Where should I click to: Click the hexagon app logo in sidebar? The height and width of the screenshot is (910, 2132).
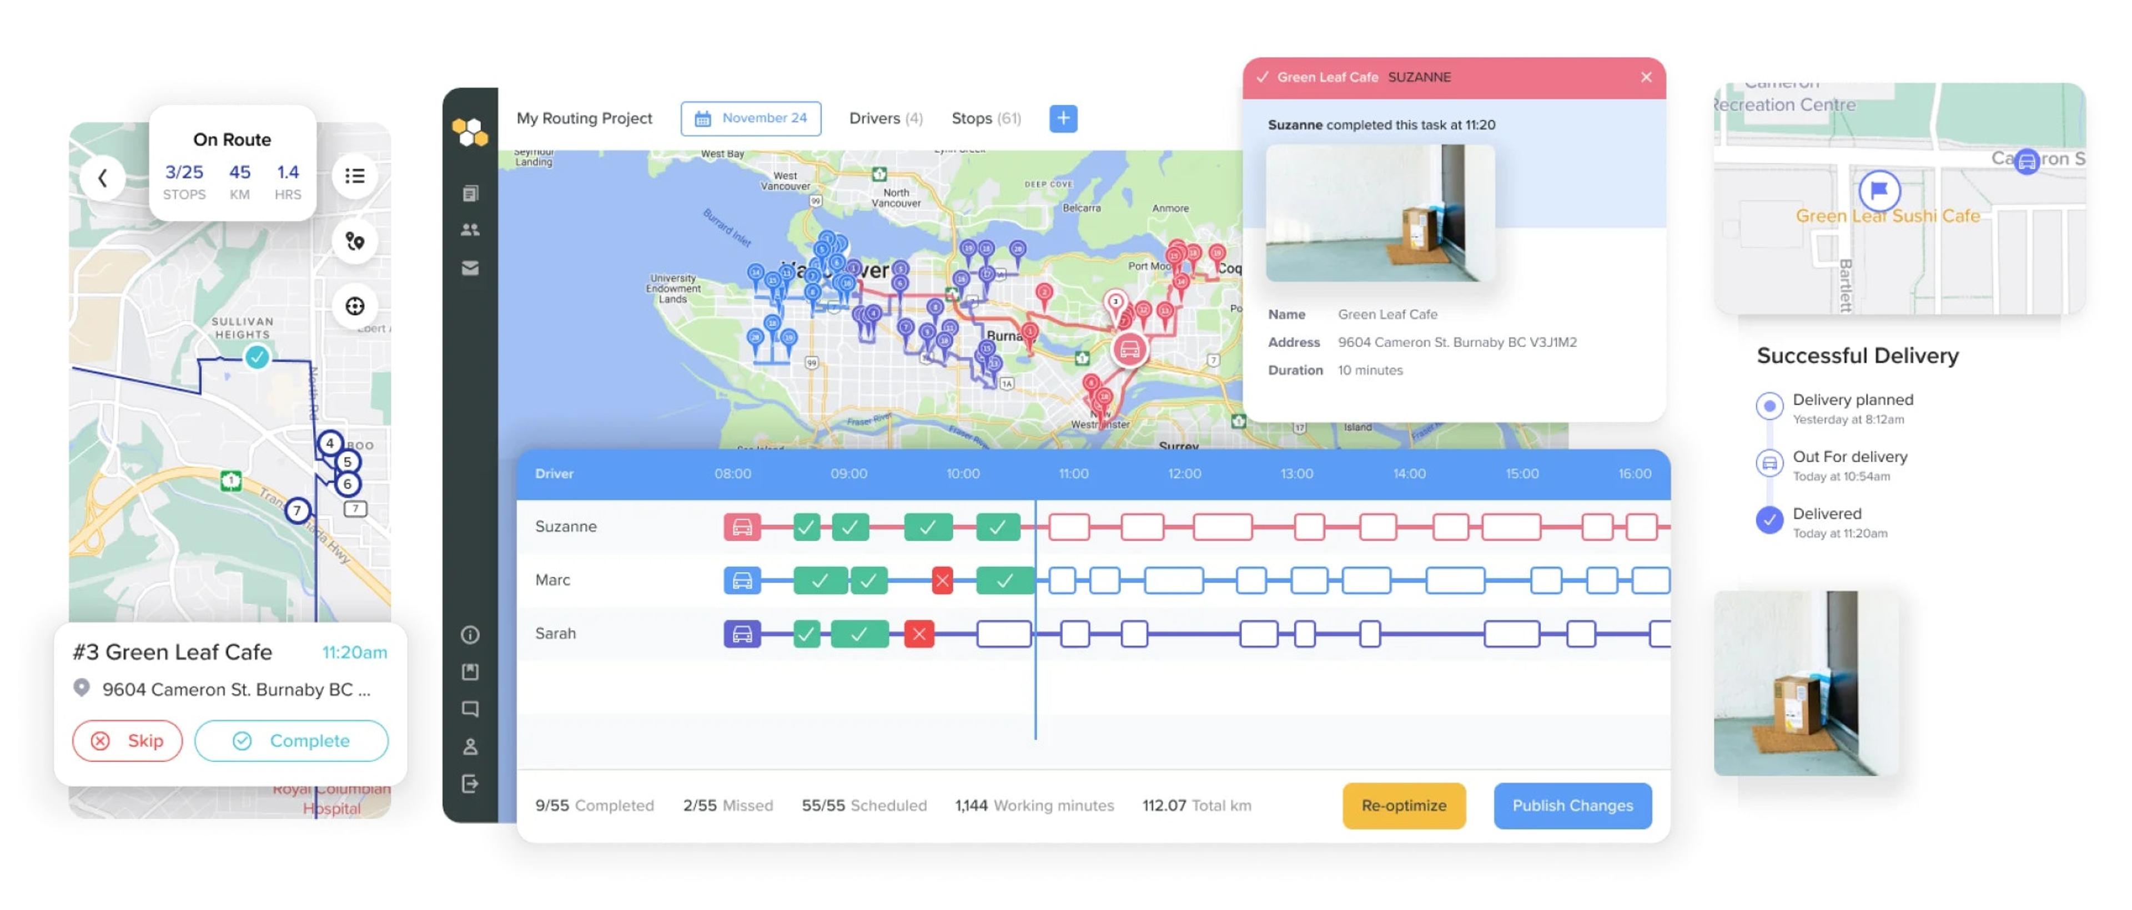click(470, 132)
